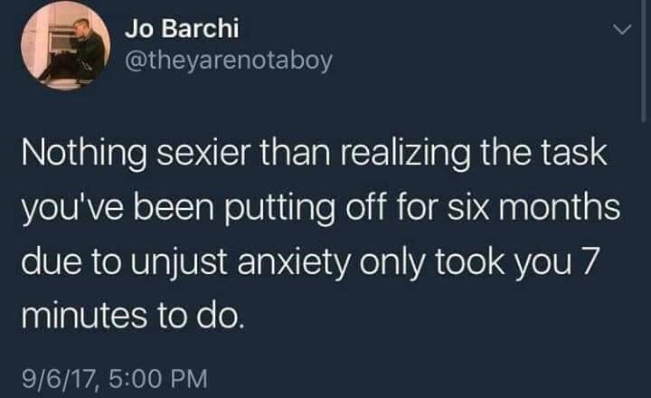Viewport: 651px width, 398px height.
Task: Click the 9/6/17 date in timestamp
Action: pyautogui.click(x=60, y=379)
